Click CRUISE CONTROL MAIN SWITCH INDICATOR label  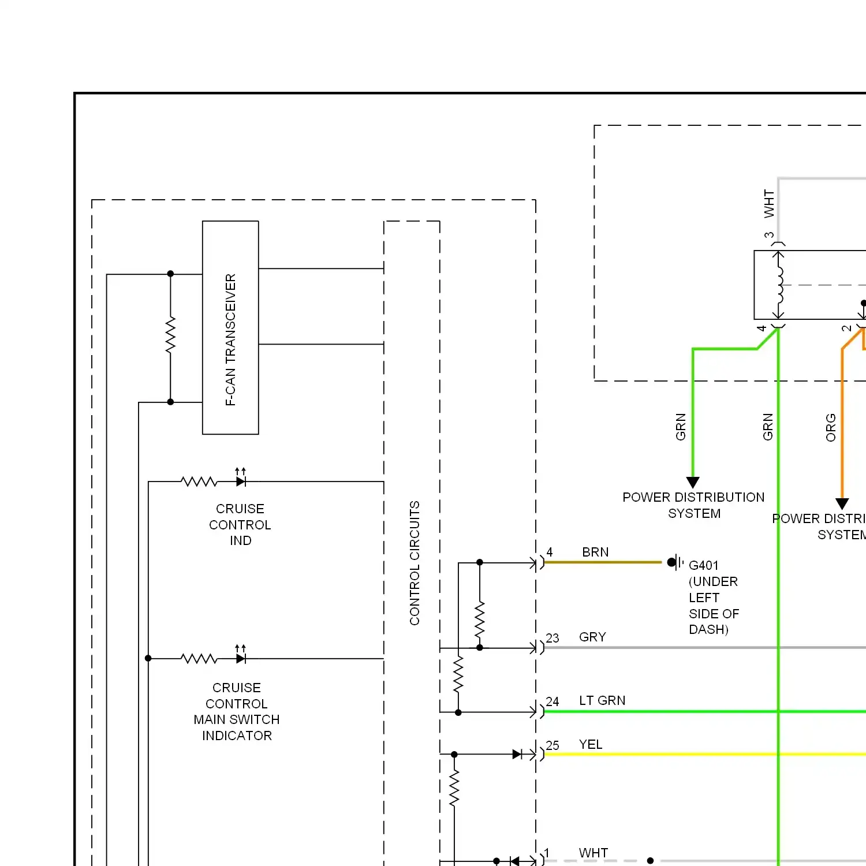[x=237, y=711]
